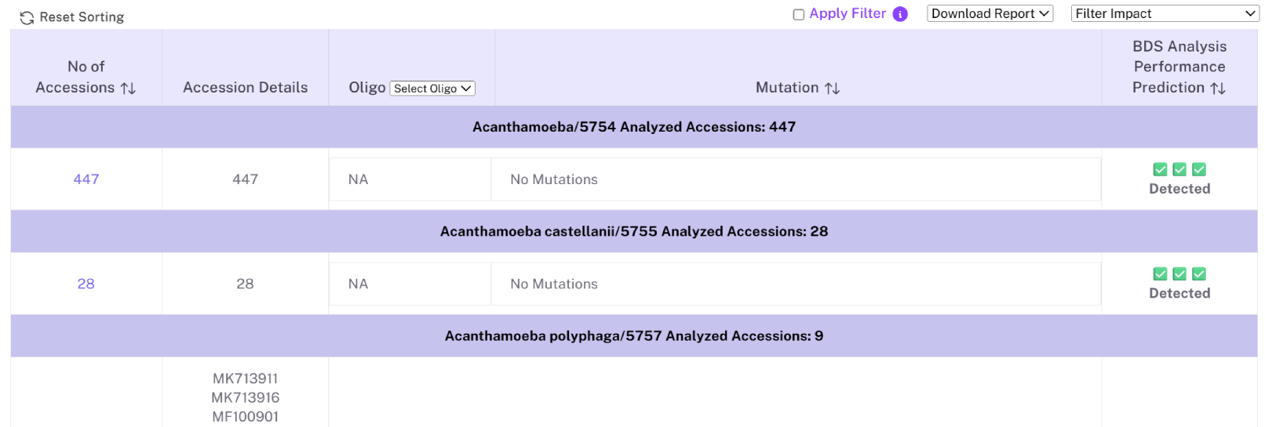Expand the Filter Impact dropdown

coord(1165,13)
